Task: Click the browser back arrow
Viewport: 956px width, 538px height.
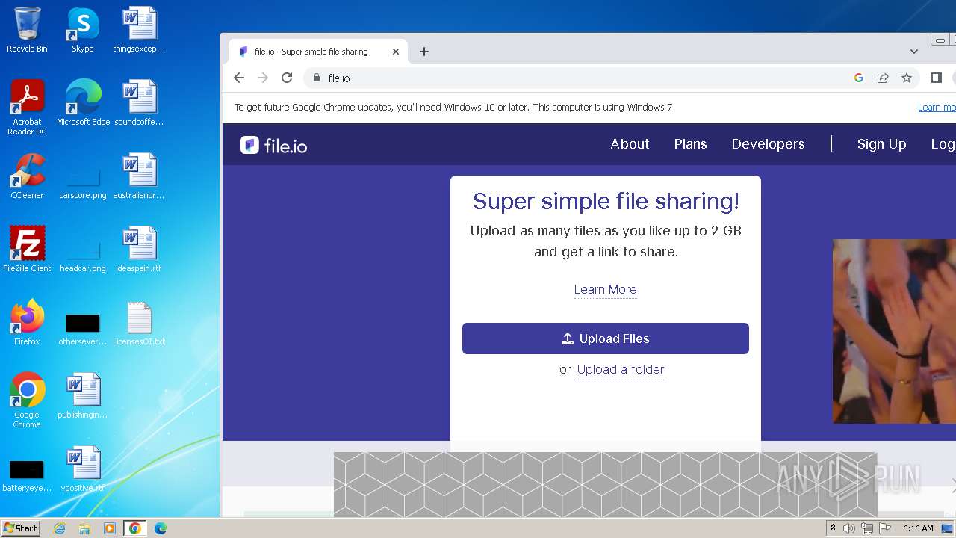Action: coord(239,78)
